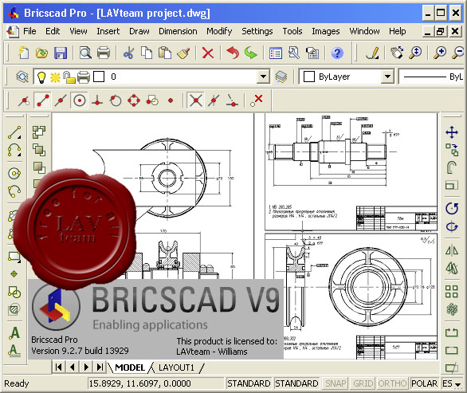Select the Pan hand icon
This screenshot has height=393, width=467.
pos(396,53)
